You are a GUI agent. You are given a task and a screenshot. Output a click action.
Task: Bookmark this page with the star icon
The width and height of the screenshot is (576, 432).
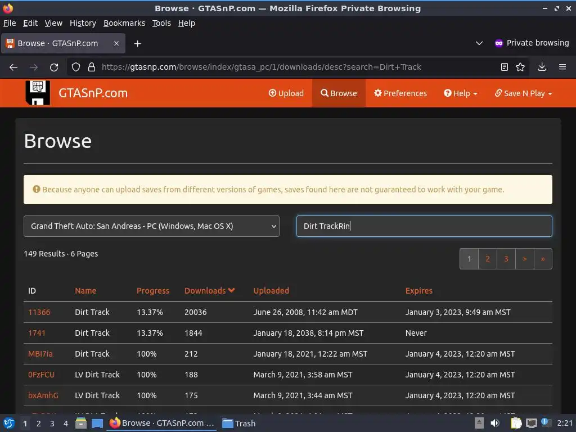(x=520, y=67)
